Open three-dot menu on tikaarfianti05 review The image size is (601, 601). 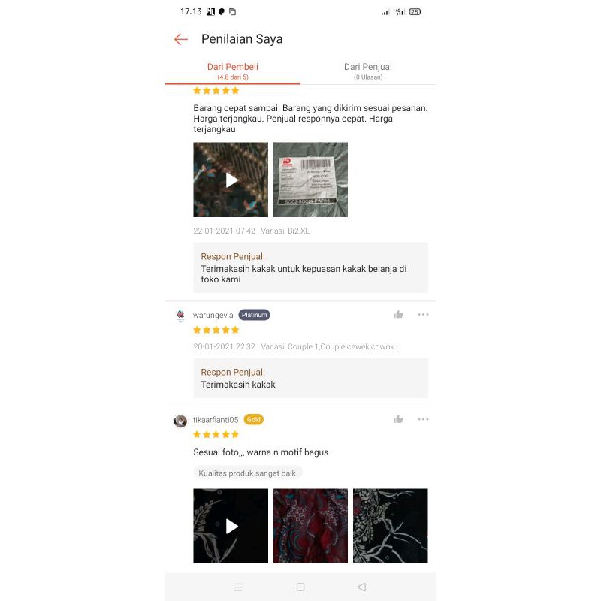[423, 419]
